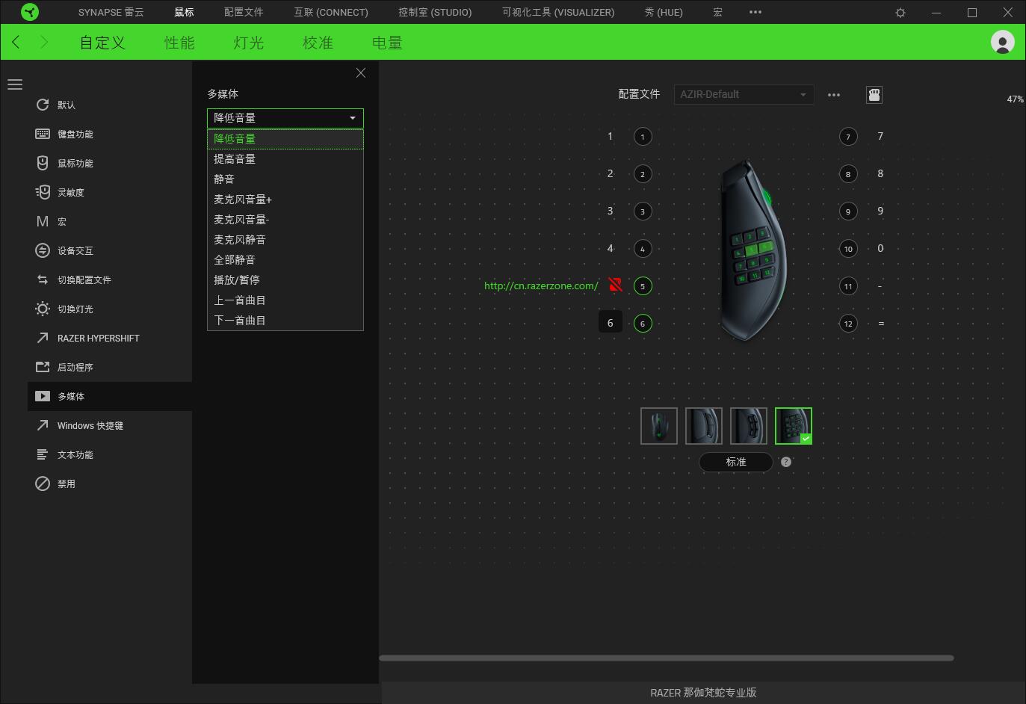
Task: Click the user account avatar icon
Action: coord(1002,42)
